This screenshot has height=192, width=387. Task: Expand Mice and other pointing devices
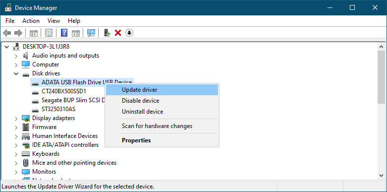tap(16, 163)
